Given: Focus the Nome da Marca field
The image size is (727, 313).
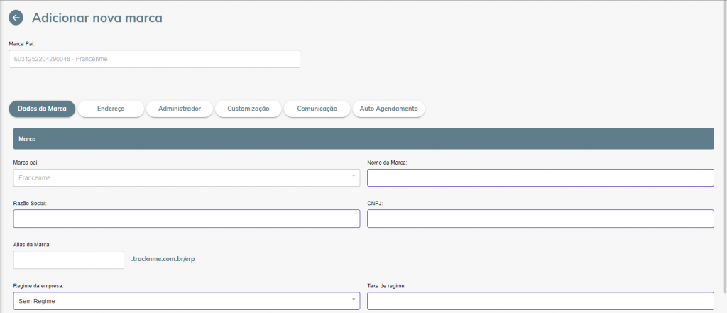Looking at the screenshot, I should pyautogui.click(x=540, y=177).
